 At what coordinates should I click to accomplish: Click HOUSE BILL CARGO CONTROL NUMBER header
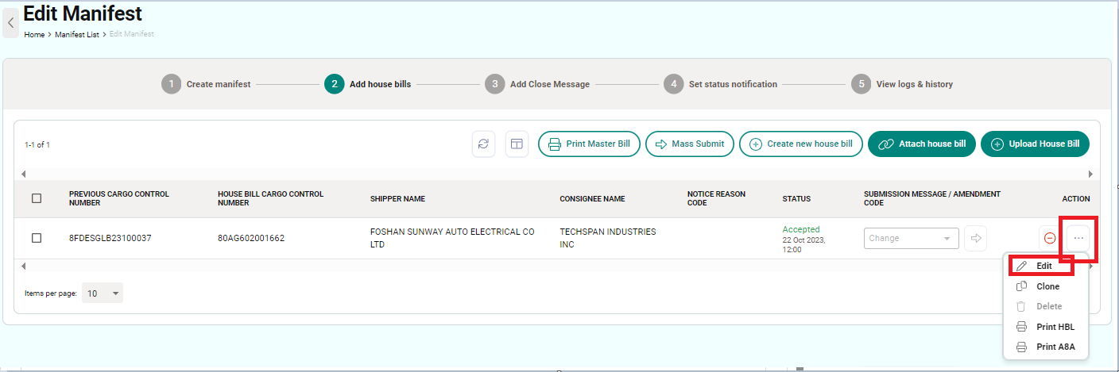[x=271, y=198]
